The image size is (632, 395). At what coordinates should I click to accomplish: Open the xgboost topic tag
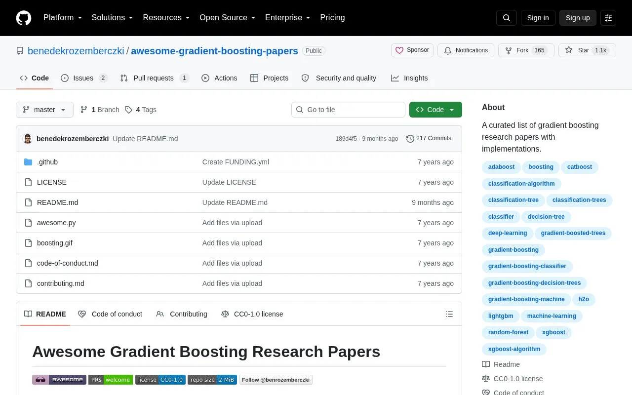click(553, 332)
